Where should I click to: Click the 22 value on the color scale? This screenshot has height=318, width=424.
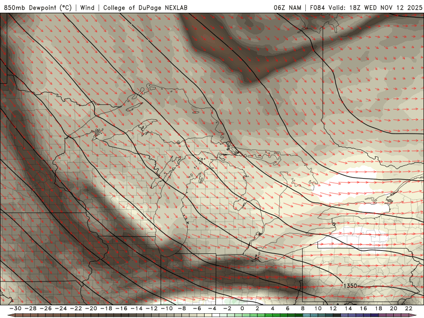coord(409,308)
